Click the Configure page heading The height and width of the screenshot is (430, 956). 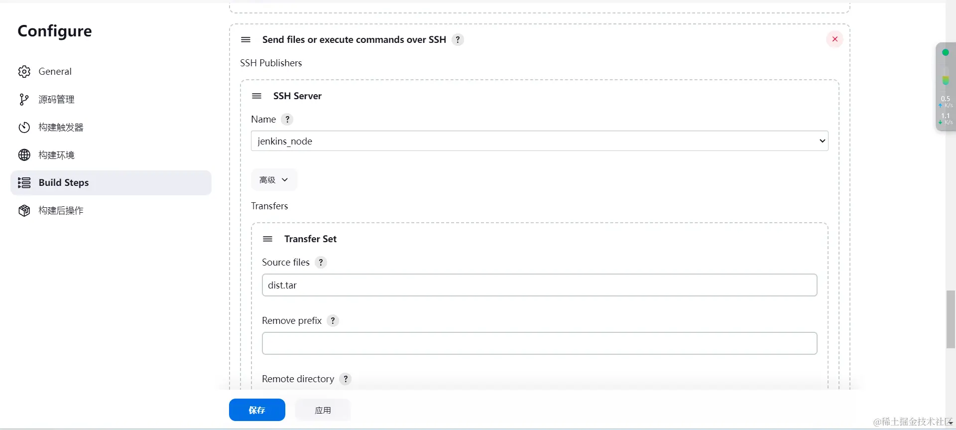pos(55,31)
